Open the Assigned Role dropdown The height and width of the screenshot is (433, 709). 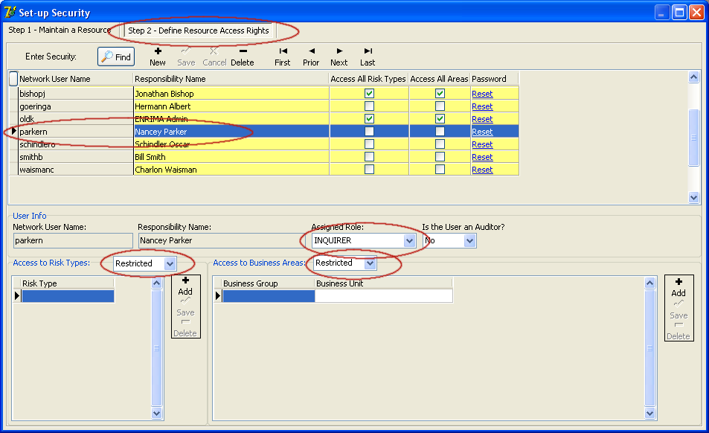point(408,241)
